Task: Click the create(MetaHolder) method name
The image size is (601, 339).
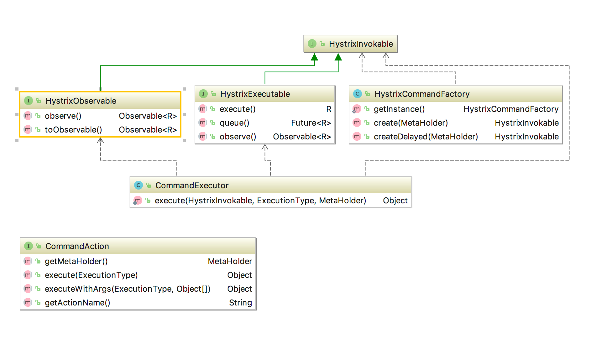Action: 411,123
